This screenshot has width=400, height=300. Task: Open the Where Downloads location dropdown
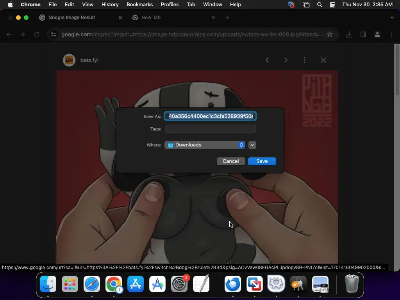(x=205, y=145)
